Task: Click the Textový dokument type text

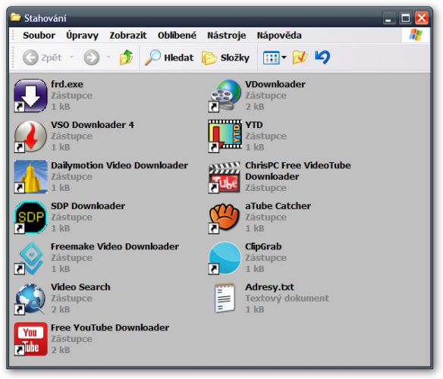Action: (x=287, y=298)
